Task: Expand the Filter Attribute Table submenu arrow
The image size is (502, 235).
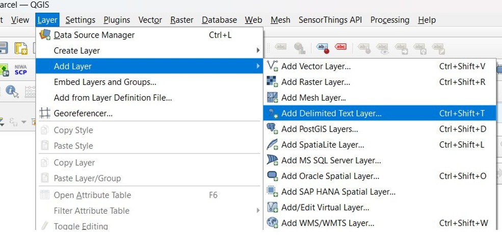Action: pyautogui.click(x=258, y=211)
